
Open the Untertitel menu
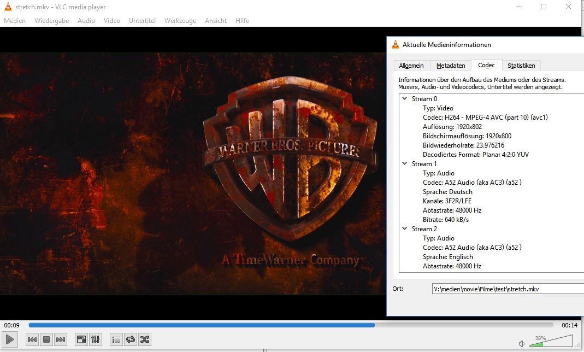click(x=142, y=21)
